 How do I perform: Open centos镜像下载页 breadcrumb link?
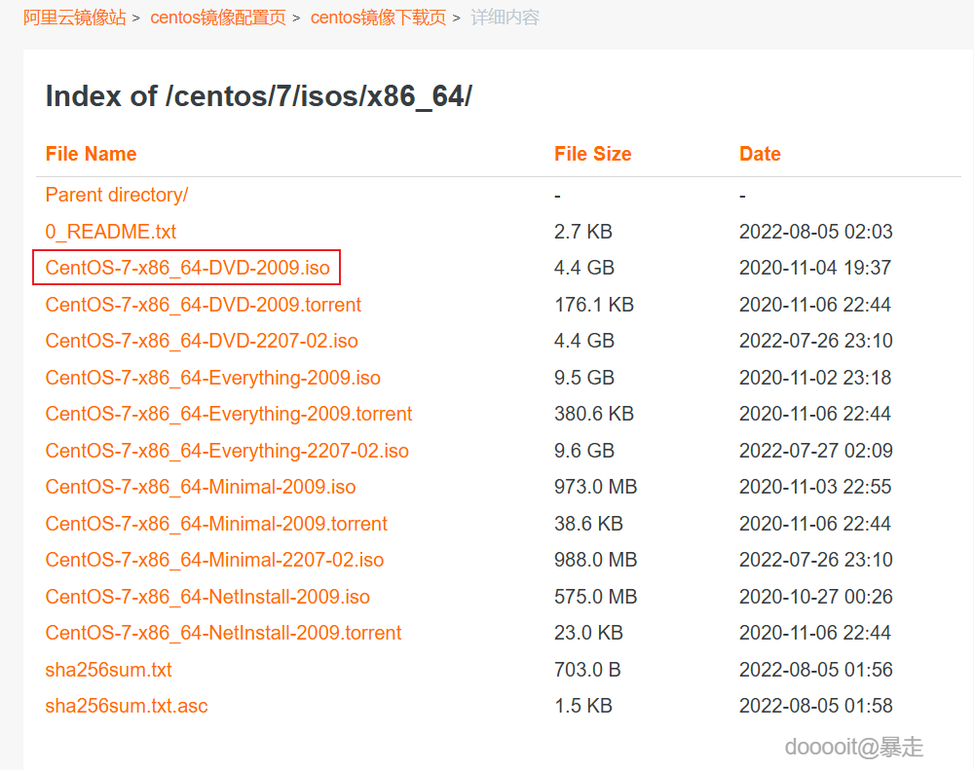click(x=378, y=18)
